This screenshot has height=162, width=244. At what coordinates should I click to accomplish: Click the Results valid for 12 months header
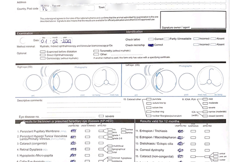pyautogui.click(x=160, y=121)
